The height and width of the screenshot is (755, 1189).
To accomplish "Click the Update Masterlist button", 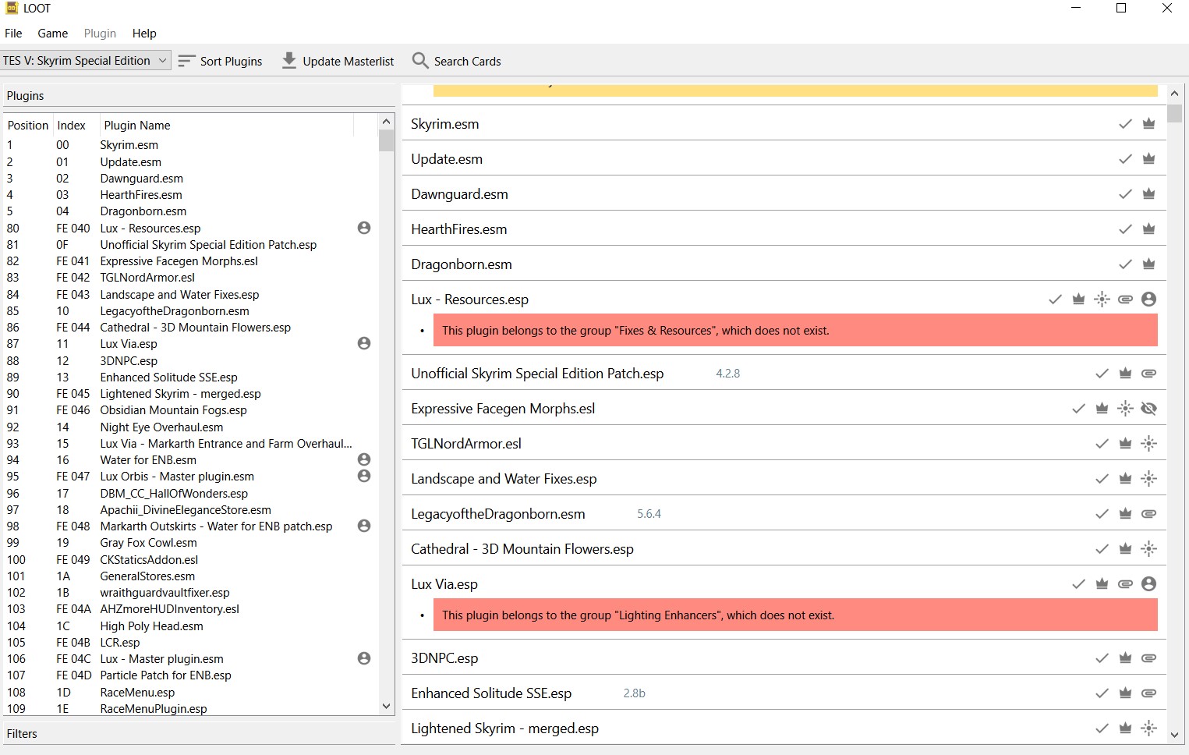I will 337,60.
